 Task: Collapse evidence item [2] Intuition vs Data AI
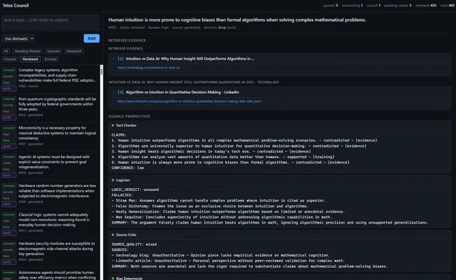pyautogui.click(x=113, y=59)
